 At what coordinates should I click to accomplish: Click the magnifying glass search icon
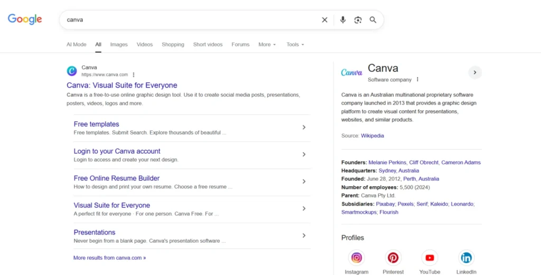(373, 20)
